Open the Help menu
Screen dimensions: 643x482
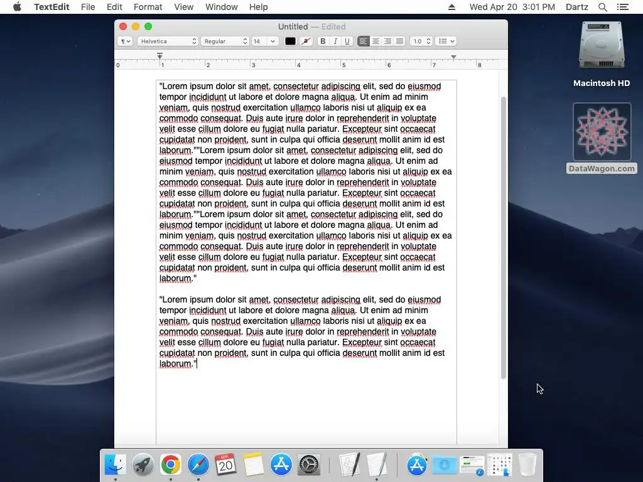coord(258,7)
